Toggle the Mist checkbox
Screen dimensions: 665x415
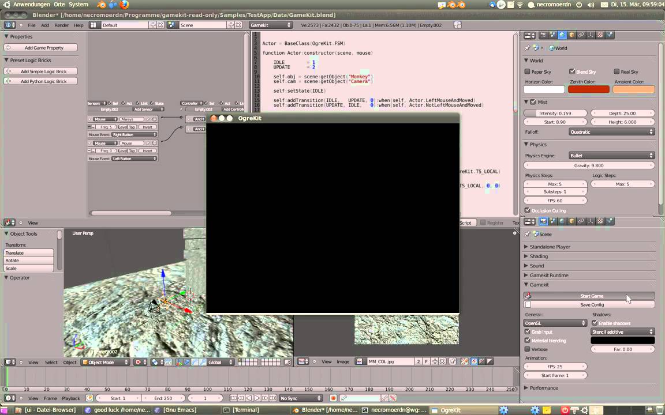point(533,102)
